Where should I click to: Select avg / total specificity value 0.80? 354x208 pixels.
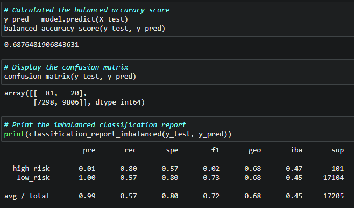click(170, 196)
